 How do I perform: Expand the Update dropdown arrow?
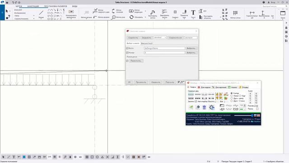pyautogui.click(x=145, y=17)
